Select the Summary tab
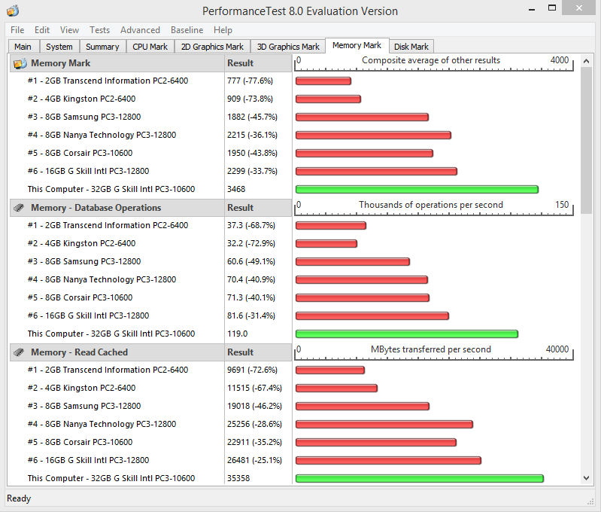 pos(102,47)
